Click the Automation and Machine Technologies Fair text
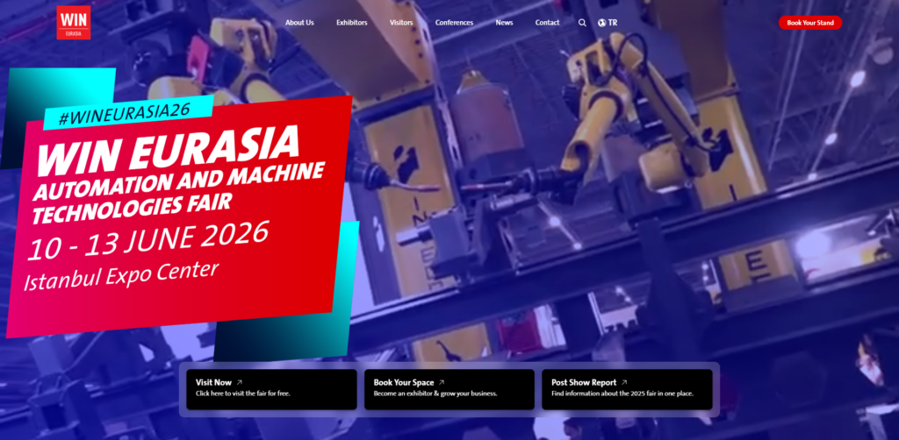 pyautogui.click(x=177, y=193)
